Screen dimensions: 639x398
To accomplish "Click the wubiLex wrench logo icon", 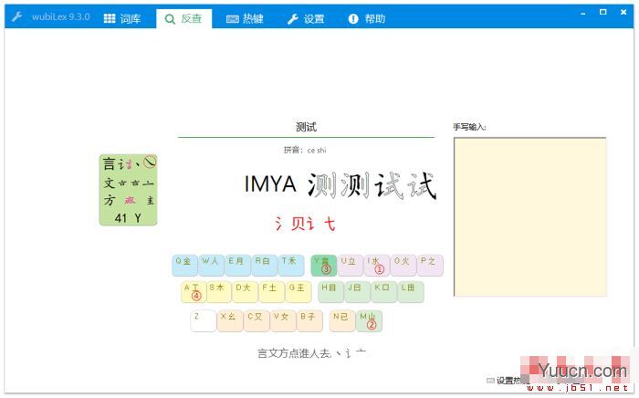I will point(16,17).
